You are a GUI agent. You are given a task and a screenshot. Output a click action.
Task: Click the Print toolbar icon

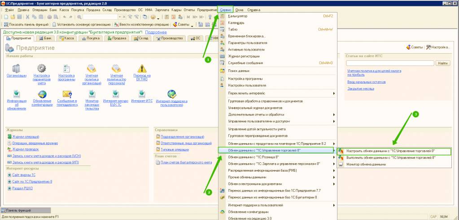49,17
